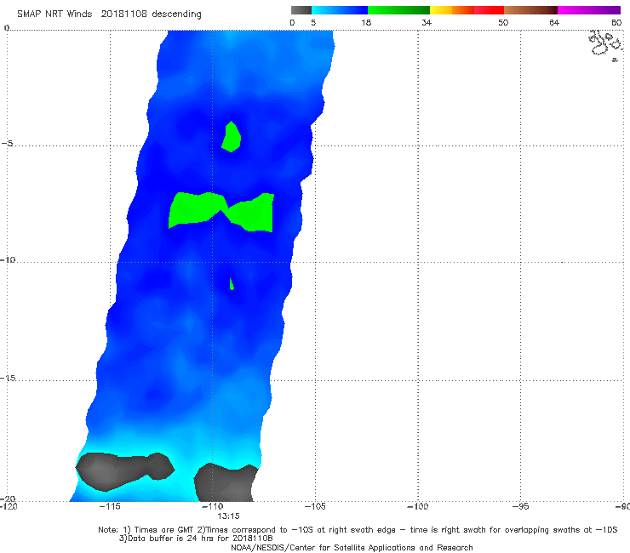Click the right gray low-wind blob near -110
The height and width of the screenshot is (553, 630).
(226, 482)
